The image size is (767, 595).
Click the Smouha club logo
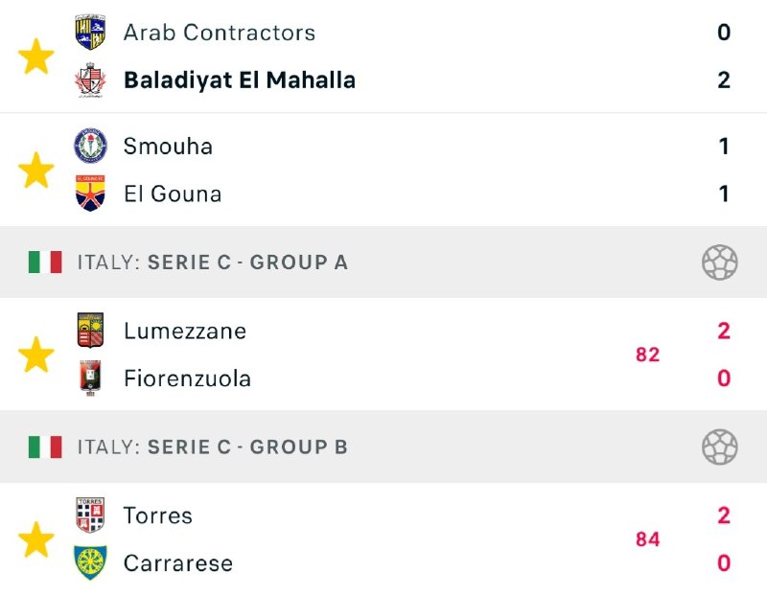coord(90,147)
